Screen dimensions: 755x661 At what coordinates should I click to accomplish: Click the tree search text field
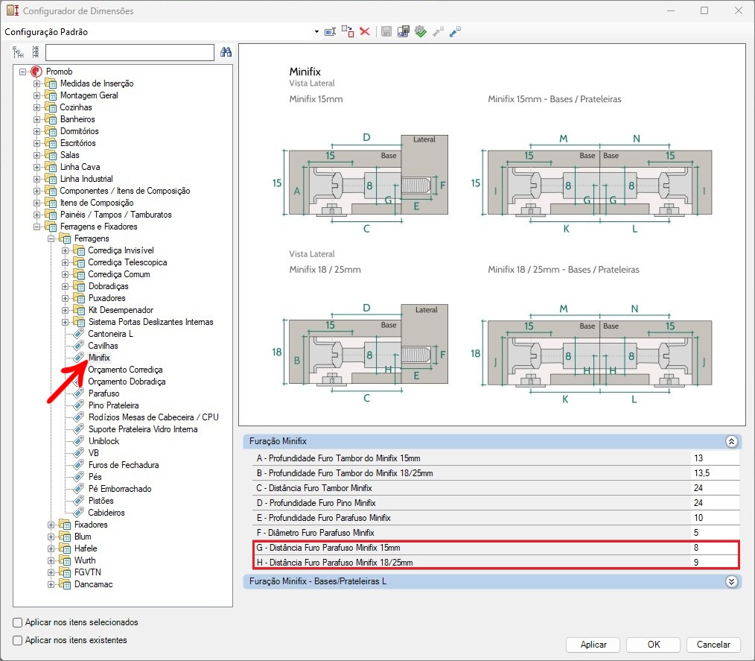(130, 52)
